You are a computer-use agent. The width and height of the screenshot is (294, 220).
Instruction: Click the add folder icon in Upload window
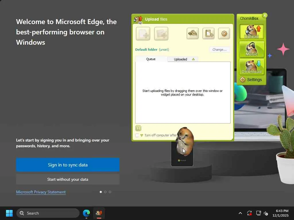(161, 34)
